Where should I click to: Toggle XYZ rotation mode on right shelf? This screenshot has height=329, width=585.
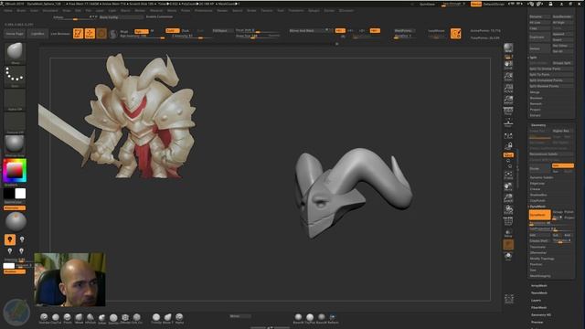tap(508, 154)
